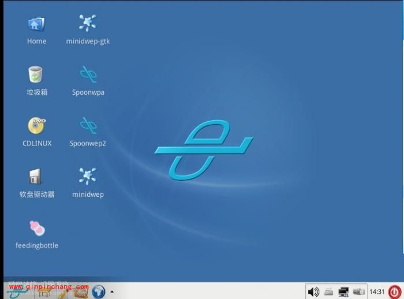Screen dimensions: 404x299
Task: Launch the feedingbottle desktop icon
Action: pyautogui.click(x=37, y=228)
